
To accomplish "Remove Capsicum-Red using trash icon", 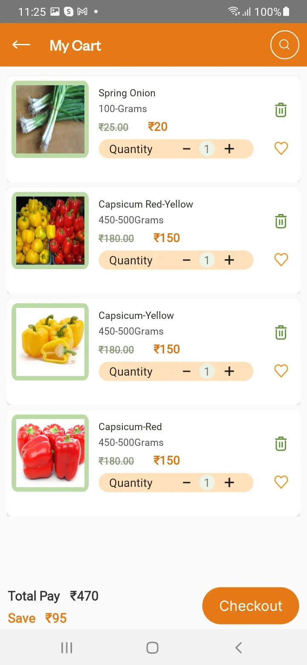I will (x=281, y=444).
